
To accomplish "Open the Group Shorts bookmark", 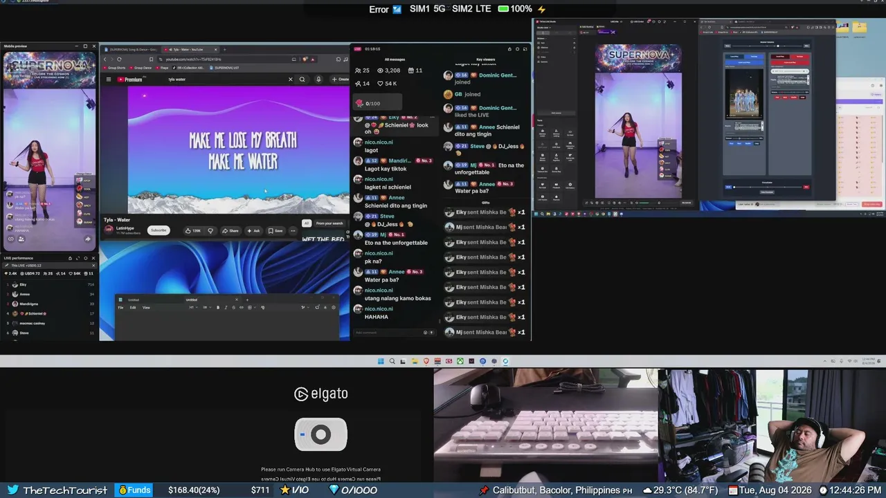I will click(115, 68).
